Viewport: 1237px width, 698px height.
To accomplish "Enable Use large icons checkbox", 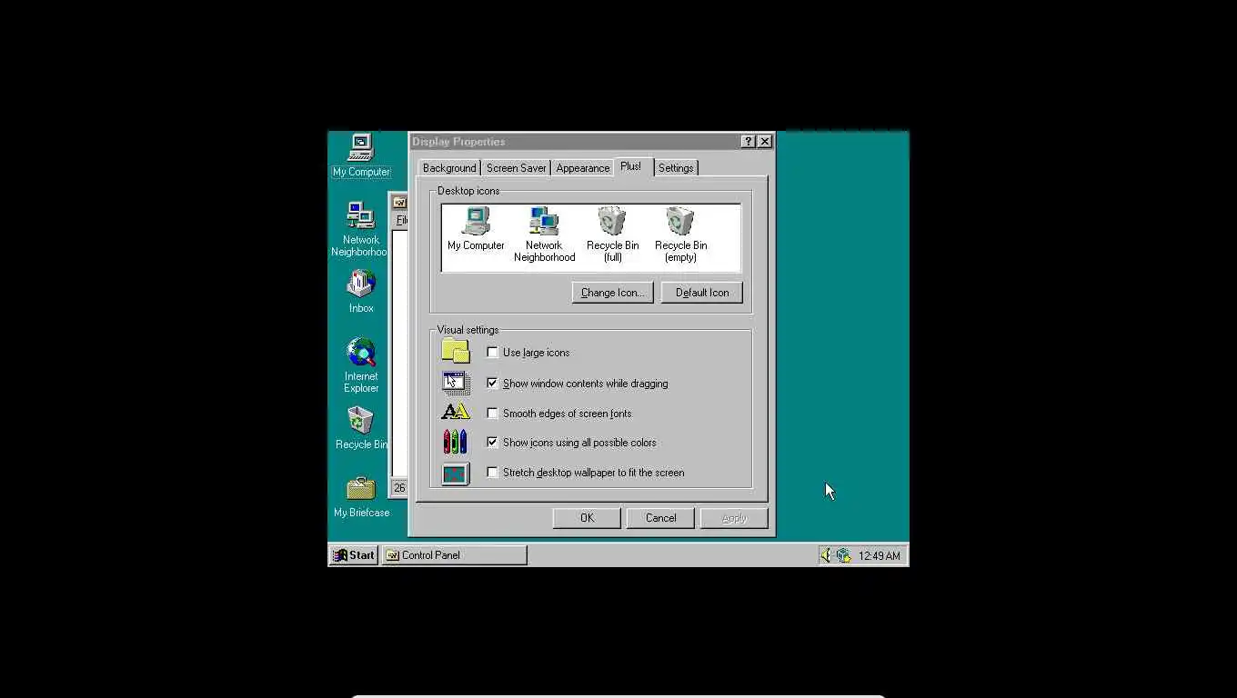I will (493, 353).
